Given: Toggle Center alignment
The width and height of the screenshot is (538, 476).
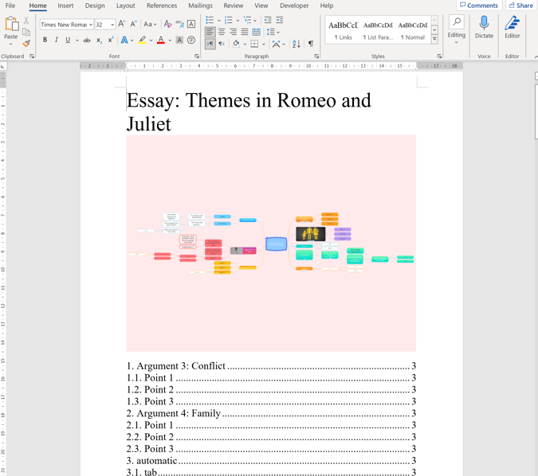Looking at the screenshot, I should tap(222, 32).
